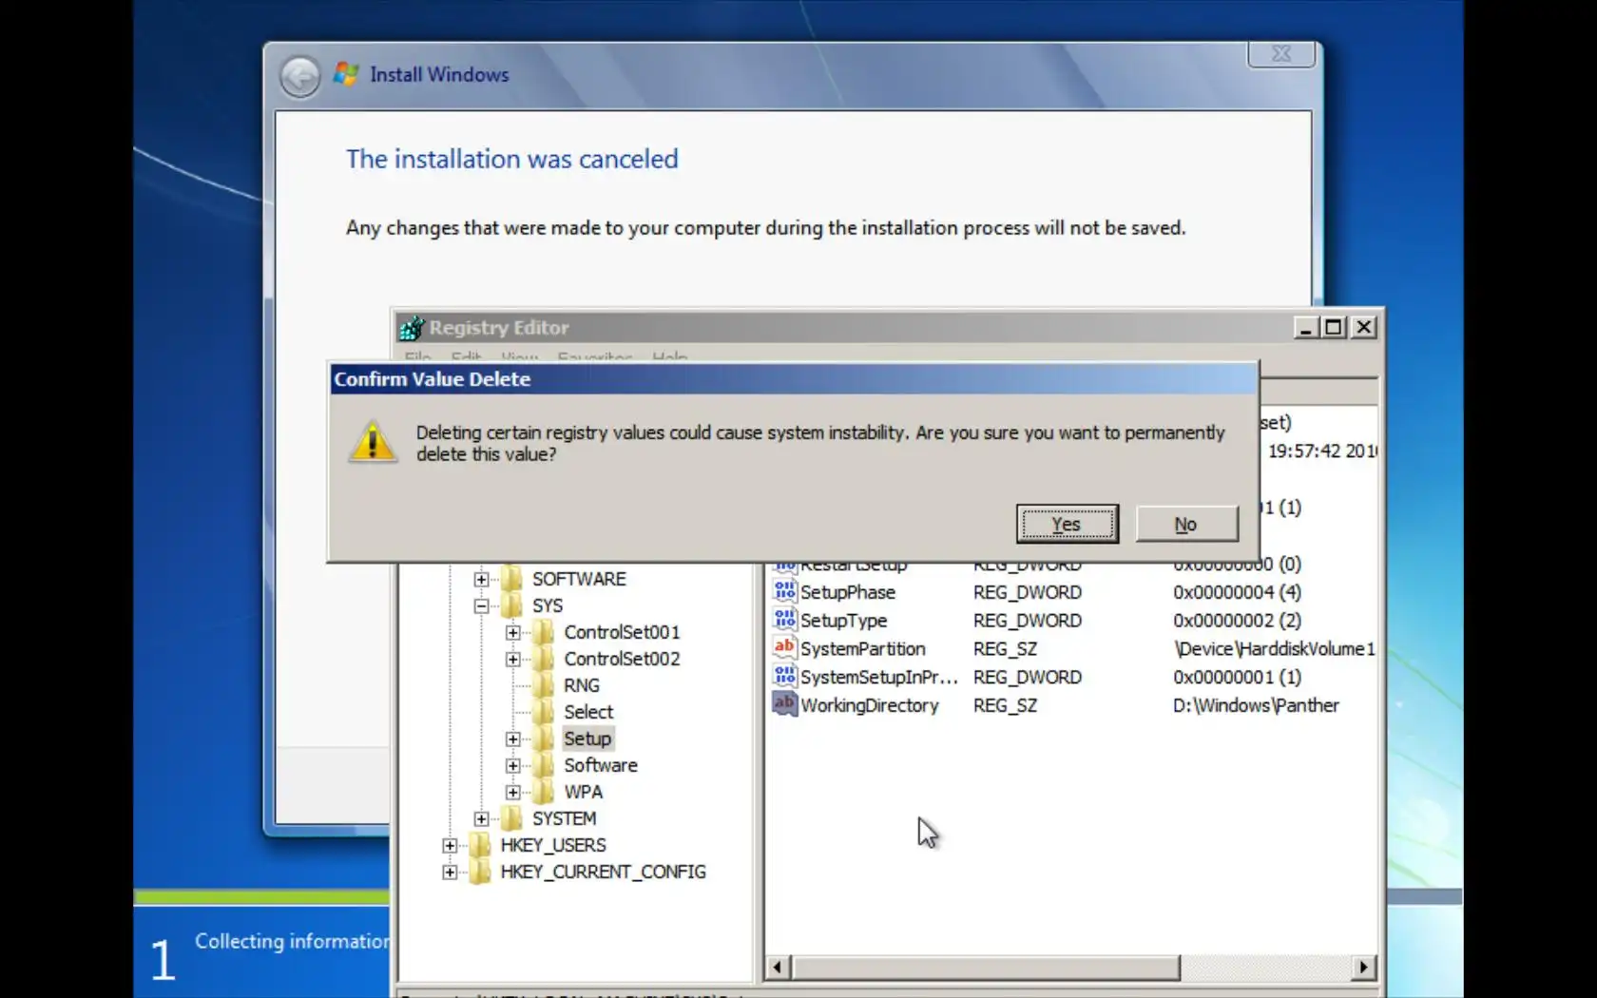
Task: Select the SYS folder icon
Action: pyautogui.click(x=511, y=605)
